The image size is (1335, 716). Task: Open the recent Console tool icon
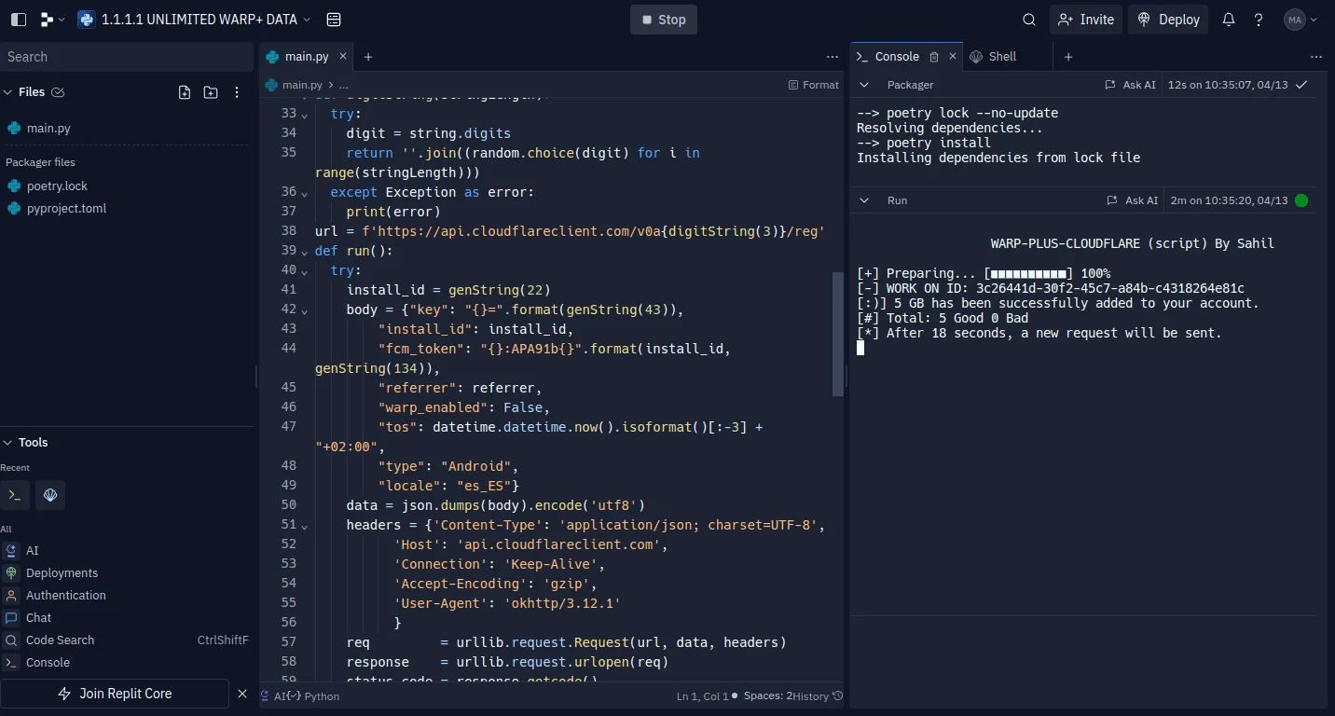coord(15,495)
